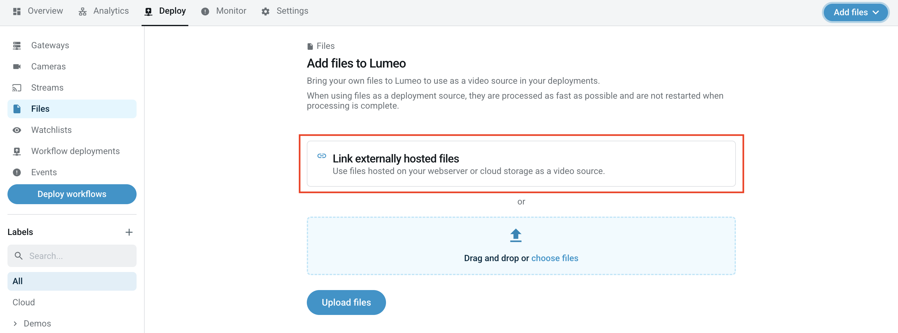
Task: Open the Add files dropdown
Action: (856, 12)
